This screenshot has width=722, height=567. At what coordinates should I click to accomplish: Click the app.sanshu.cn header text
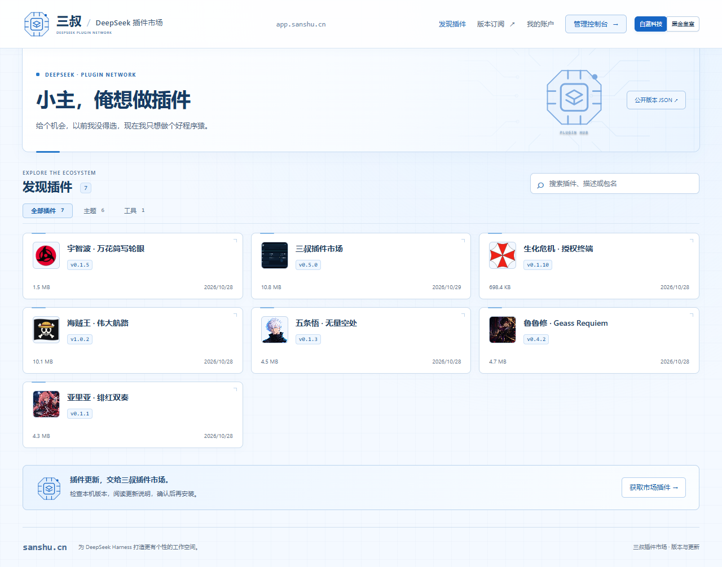[x=301, y=24]
